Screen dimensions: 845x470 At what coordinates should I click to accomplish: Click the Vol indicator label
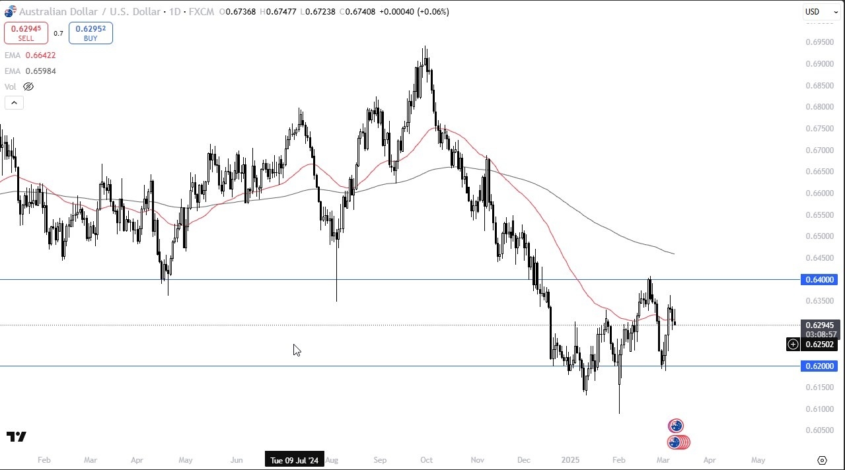tap(11, 86)
